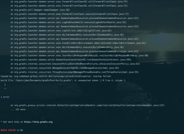This screenshot has width=184, height=134.
Task: Select the '... 142 more' line
Action: (18, 109)
